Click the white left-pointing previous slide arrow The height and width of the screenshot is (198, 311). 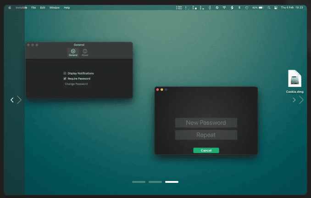(12, 100)
